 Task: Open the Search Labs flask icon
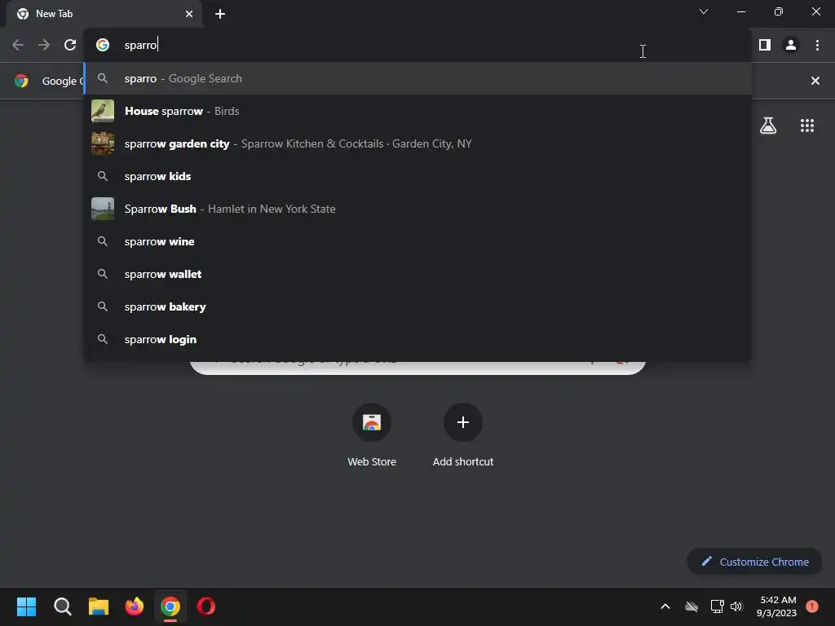pos(768,126)
